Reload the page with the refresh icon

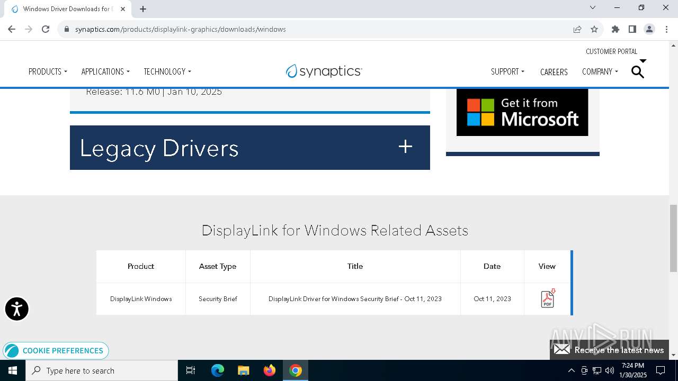pyautogui.click(x=46, y=29)
